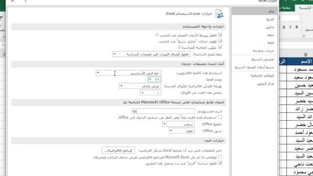Select the 'تخصيص الشريط' Customize Ribbon category
Viewport: 313px width, 176px height.
(x=254, y=59)
